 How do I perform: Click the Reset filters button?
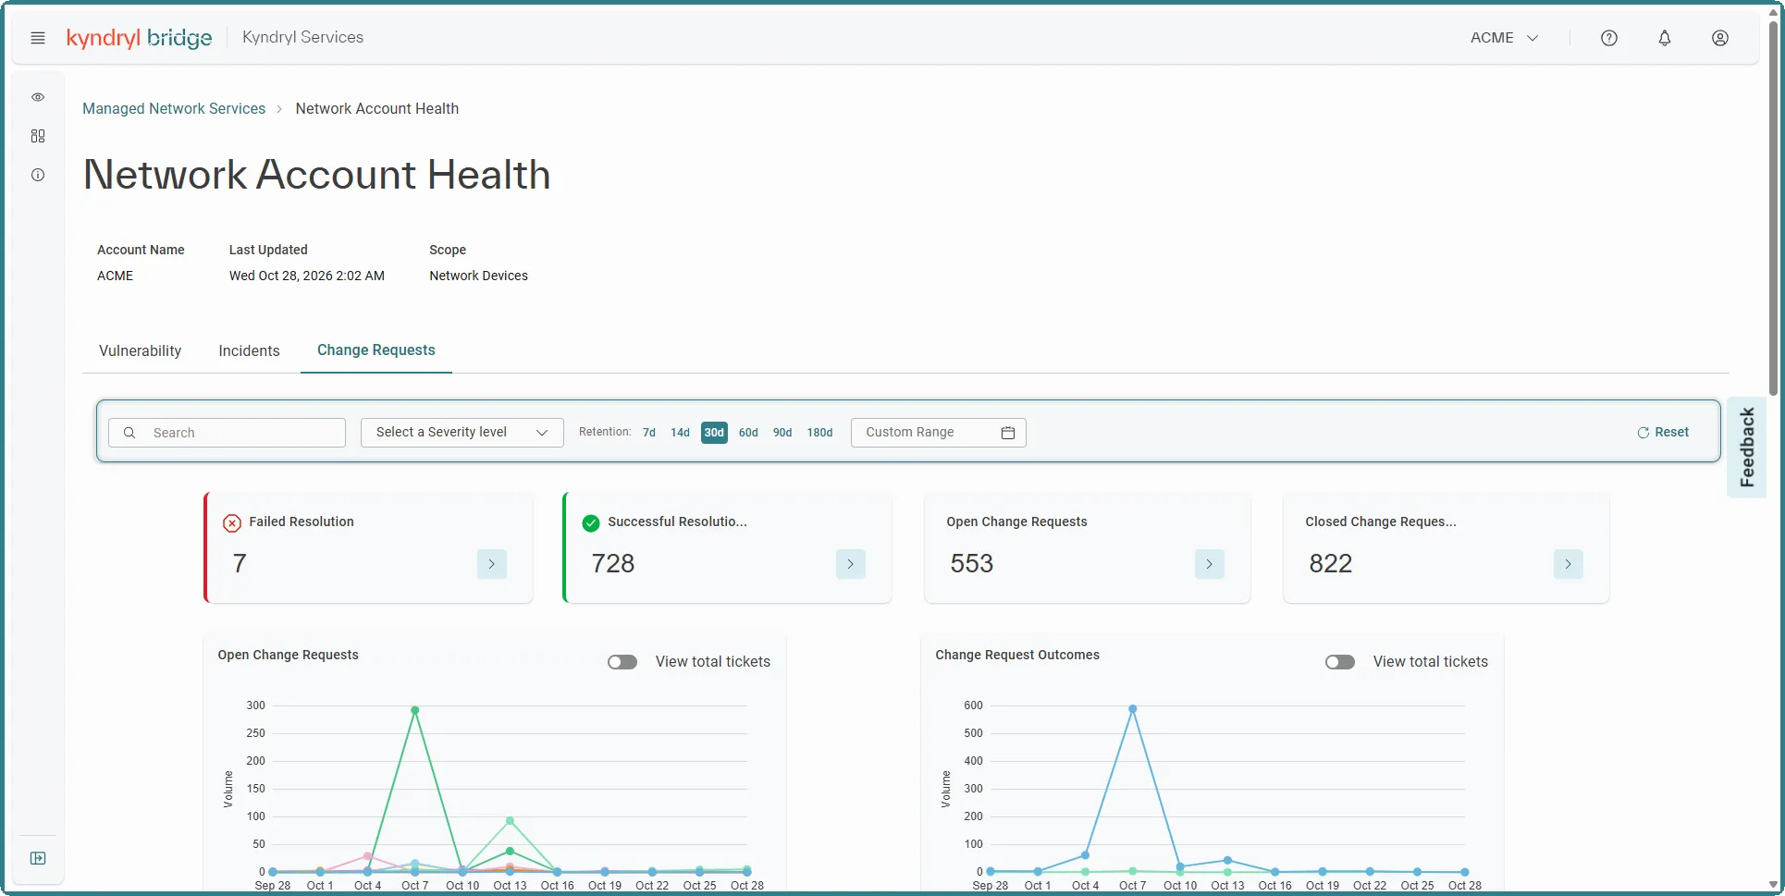click(x=1663, y=433)
